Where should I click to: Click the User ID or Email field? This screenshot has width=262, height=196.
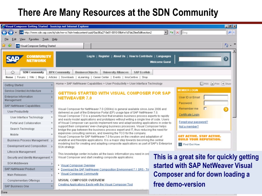point(216,97)
